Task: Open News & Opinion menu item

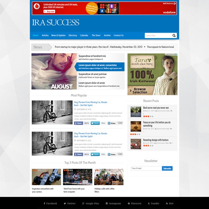Action: (59, 36)
